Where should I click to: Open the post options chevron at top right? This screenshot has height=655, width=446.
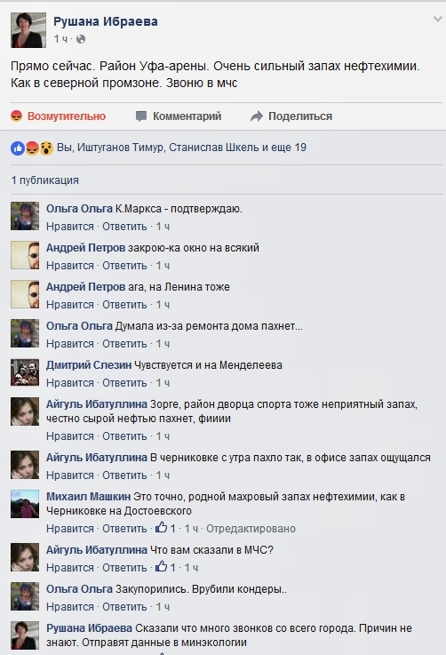click(x=437, y=19)
